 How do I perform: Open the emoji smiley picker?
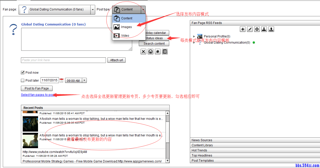click(x=151, y=51)
